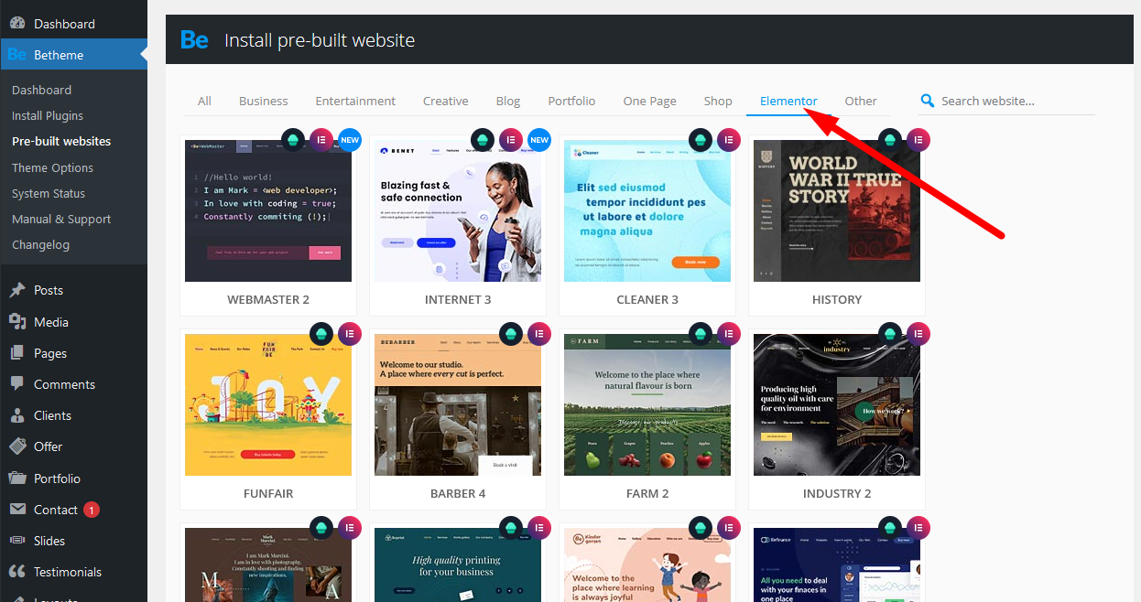Open the Blog category tab

[508, 102]
